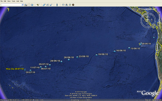This screenshot has height=101, width=162.
Task: Click the Print icon in toolbar
Action: click(x=67, y=5)
